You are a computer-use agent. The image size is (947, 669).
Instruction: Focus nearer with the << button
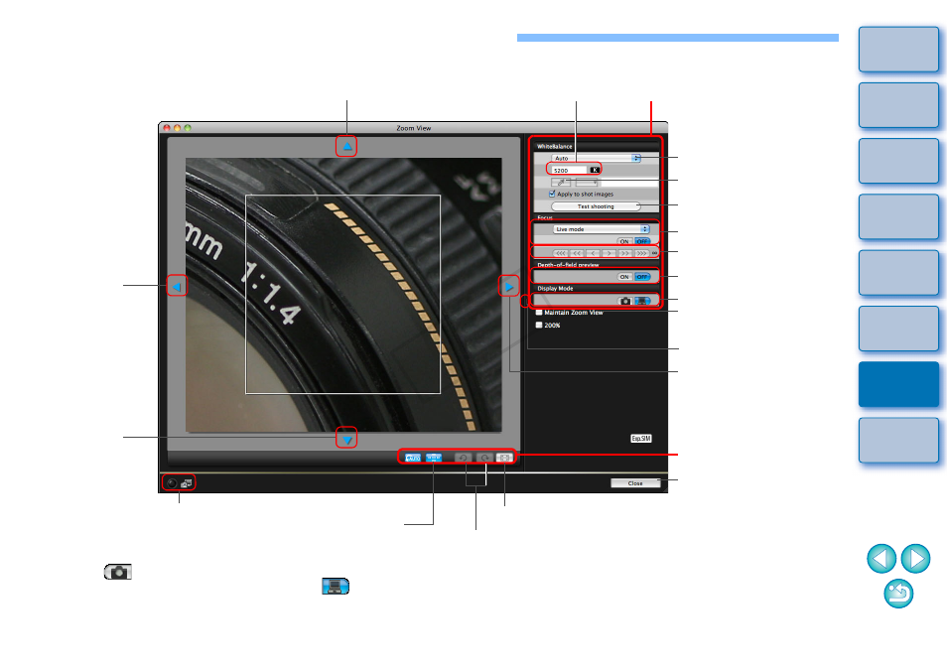point(577,253)
